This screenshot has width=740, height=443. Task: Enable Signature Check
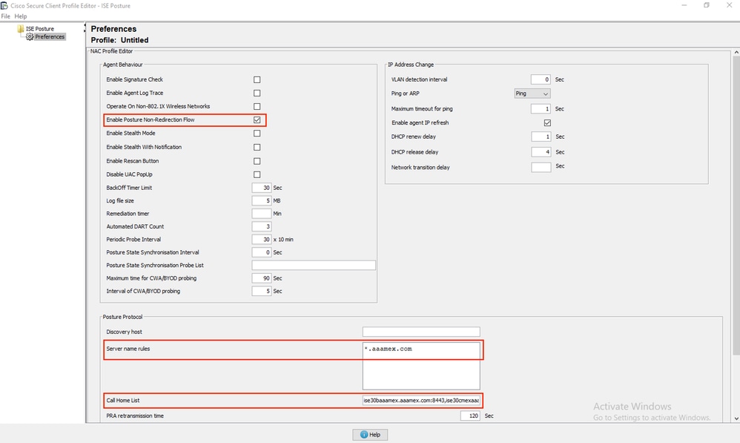[257, 79]
